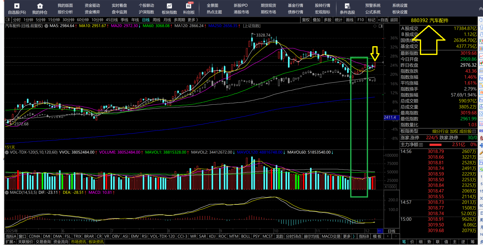483x245 pixels.
Task: Click the 标记 button
Action: [x=371, y=20]
